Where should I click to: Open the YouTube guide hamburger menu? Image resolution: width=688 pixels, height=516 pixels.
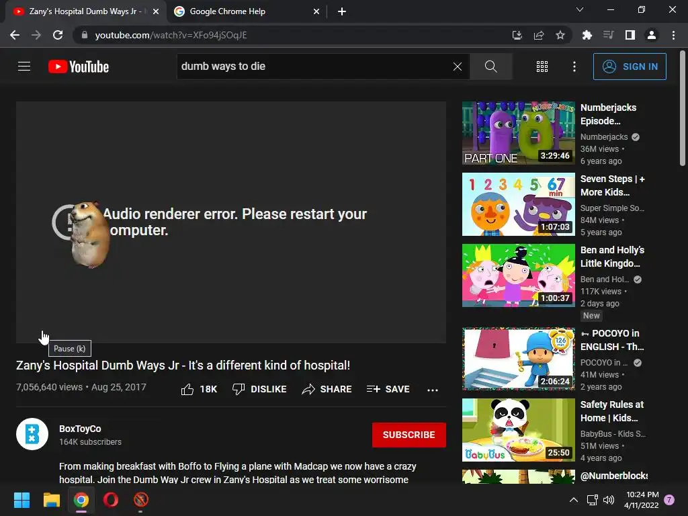[24, 67]
